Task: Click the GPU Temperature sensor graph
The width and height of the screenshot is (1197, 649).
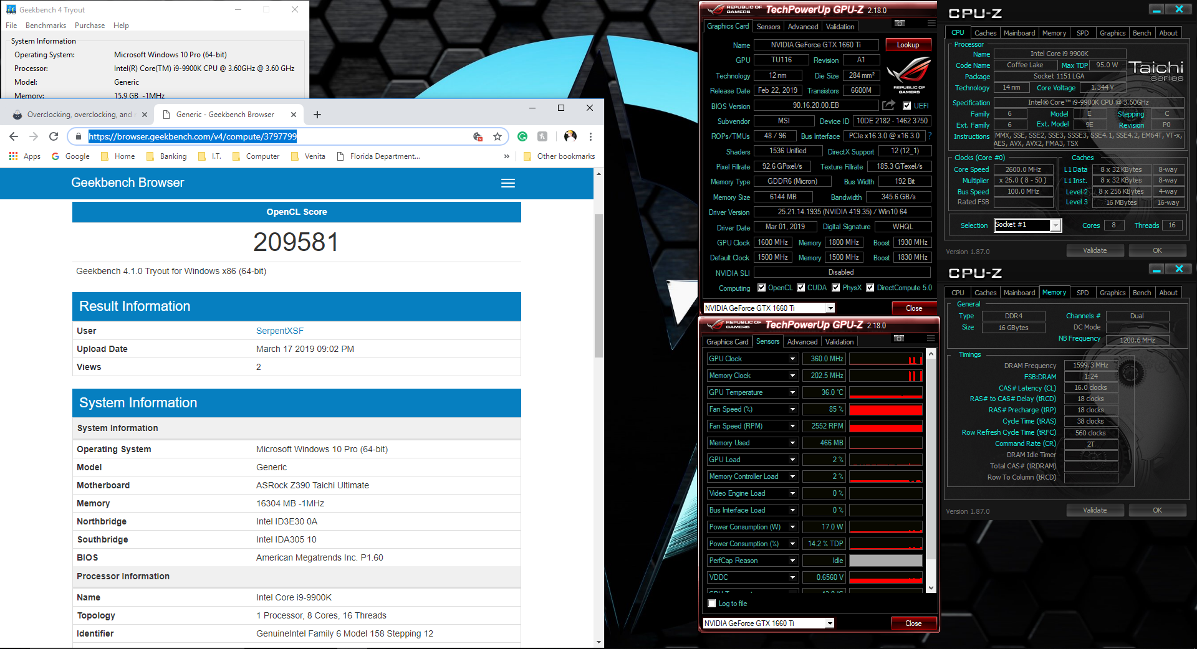Action: 885,392
